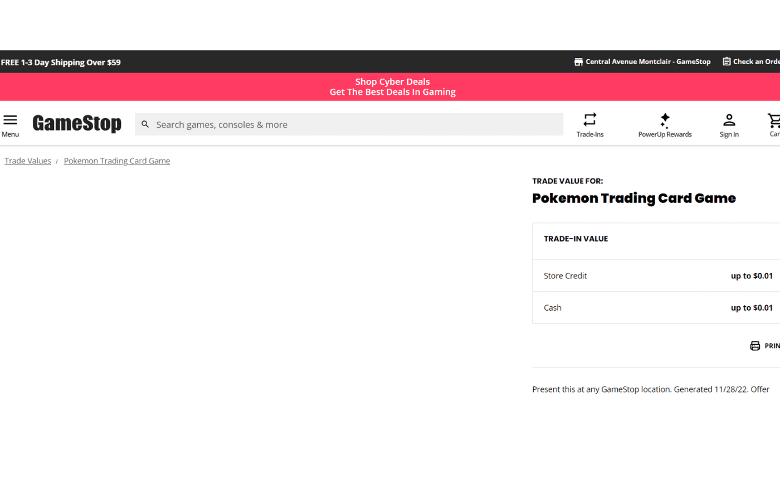Click the Pokemon Trading Card Game title heading
Screen dimensions: 780x502
[x=634, y=199]
